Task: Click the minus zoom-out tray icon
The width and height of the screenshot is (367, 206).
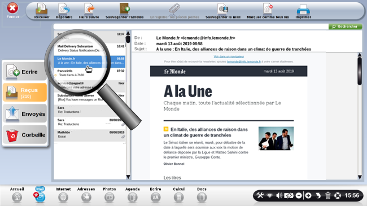Action: click(299, 195)
